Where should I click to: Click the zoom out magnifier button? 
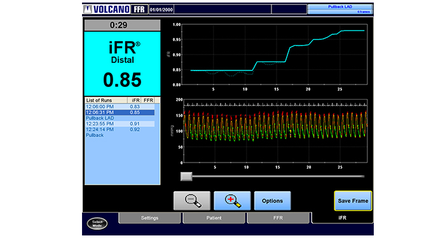(x=192, y=201)
